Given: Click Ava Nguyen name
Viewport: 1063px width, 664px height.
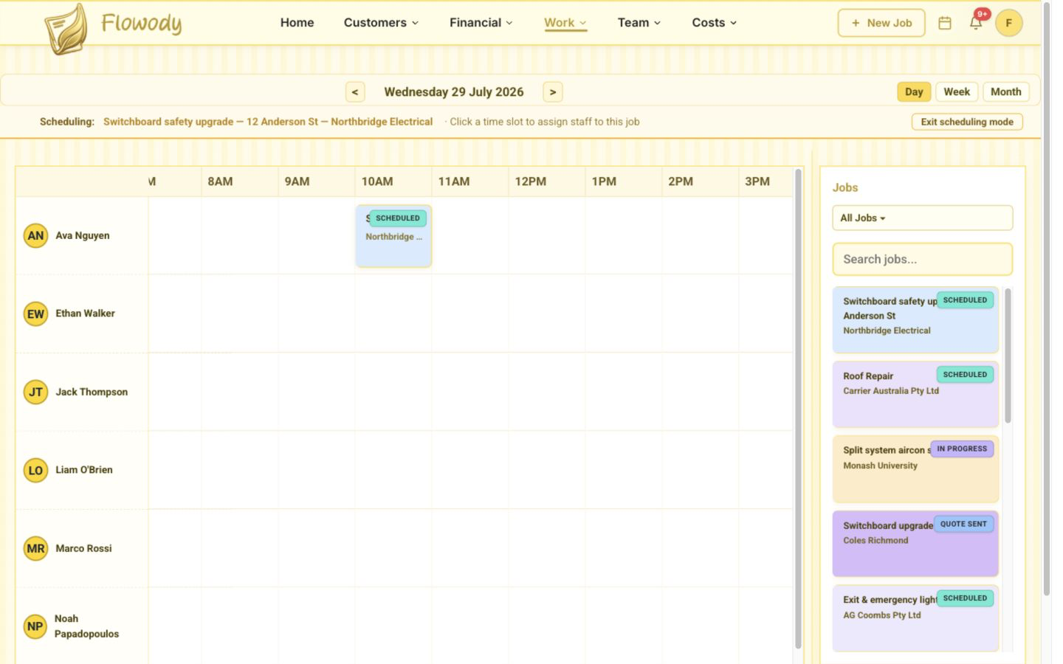Looking at the screenshot, I should [83, 235].
